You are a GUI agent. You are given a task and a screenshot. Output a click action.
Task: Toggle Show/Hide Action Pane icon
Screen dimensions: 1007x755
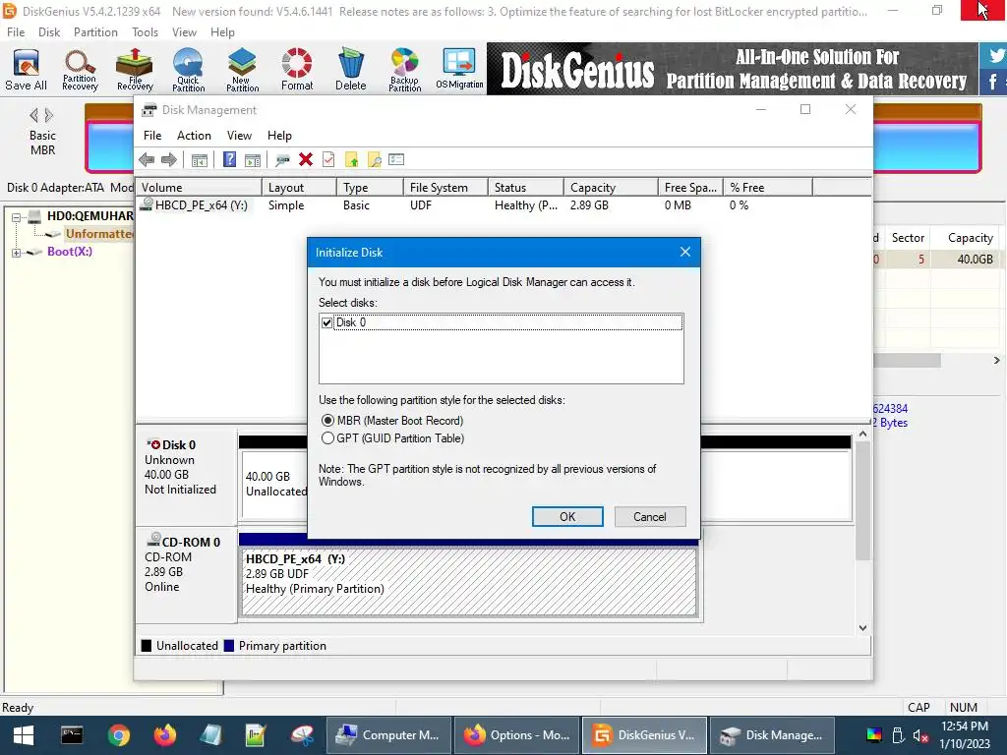point(253,160)
